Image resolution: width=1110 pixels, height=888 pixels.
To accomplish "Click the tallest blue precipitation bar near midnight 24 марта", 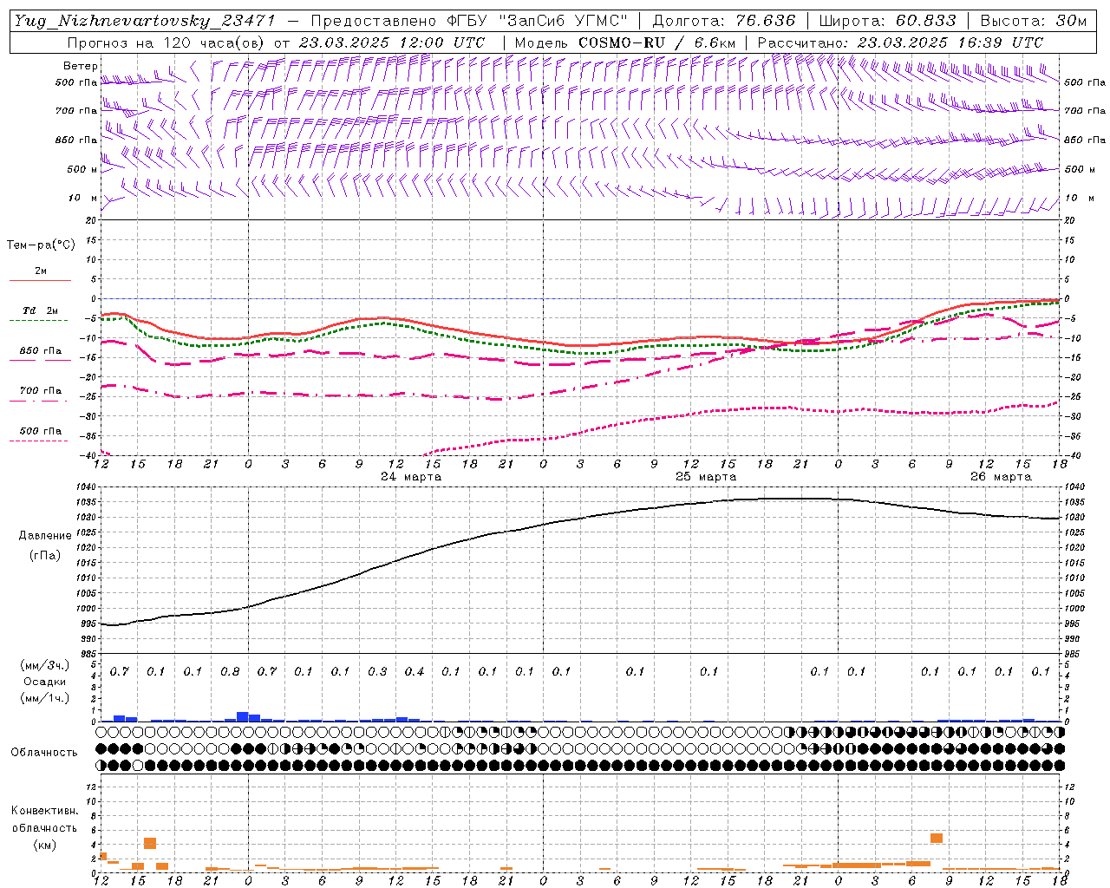I will [243, 716].
